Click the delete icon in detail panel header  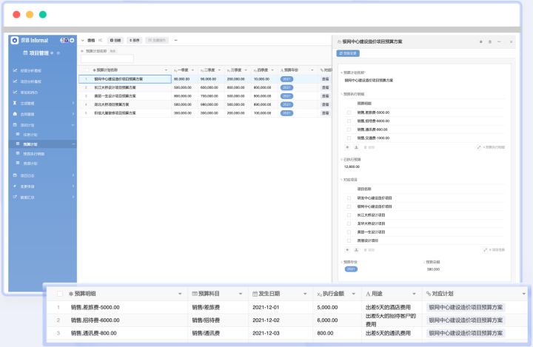pyautogui.click(x=490, y=42)
